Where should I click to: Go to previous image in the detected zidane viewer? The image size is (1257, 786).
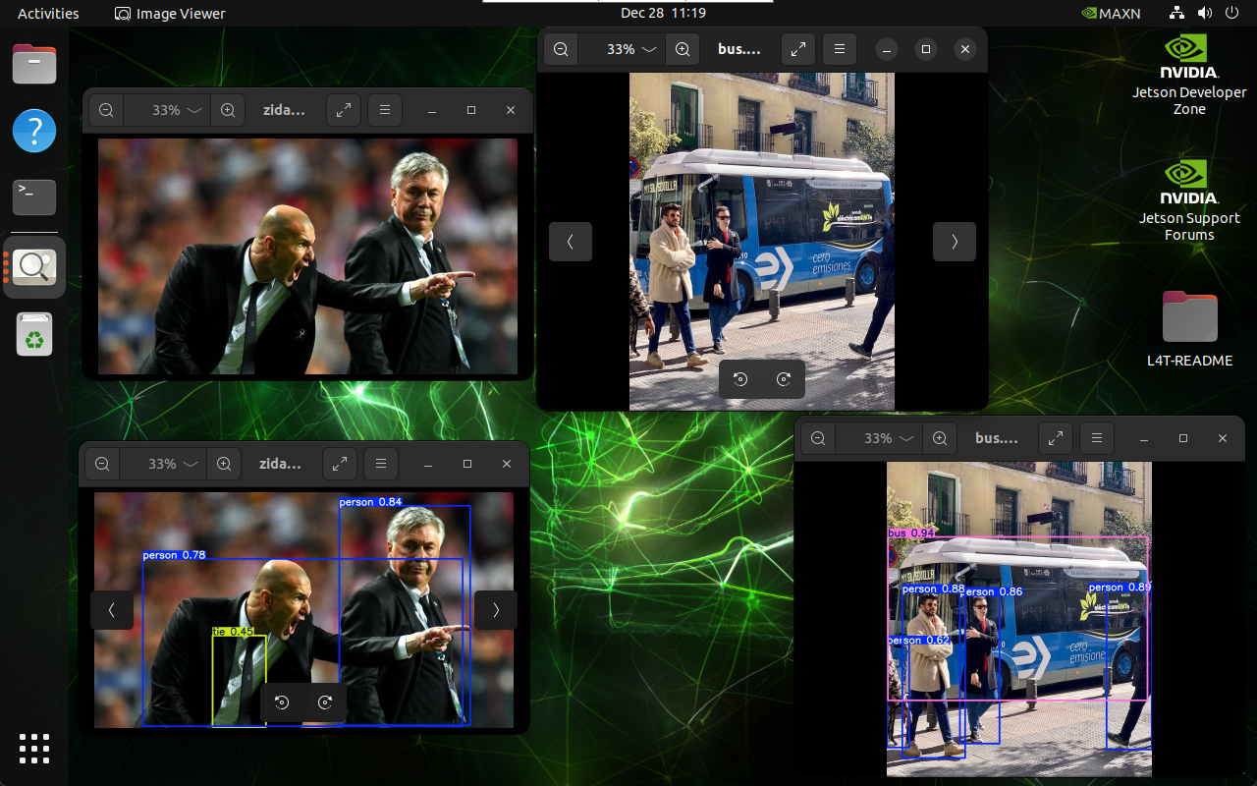coord(112,610)
